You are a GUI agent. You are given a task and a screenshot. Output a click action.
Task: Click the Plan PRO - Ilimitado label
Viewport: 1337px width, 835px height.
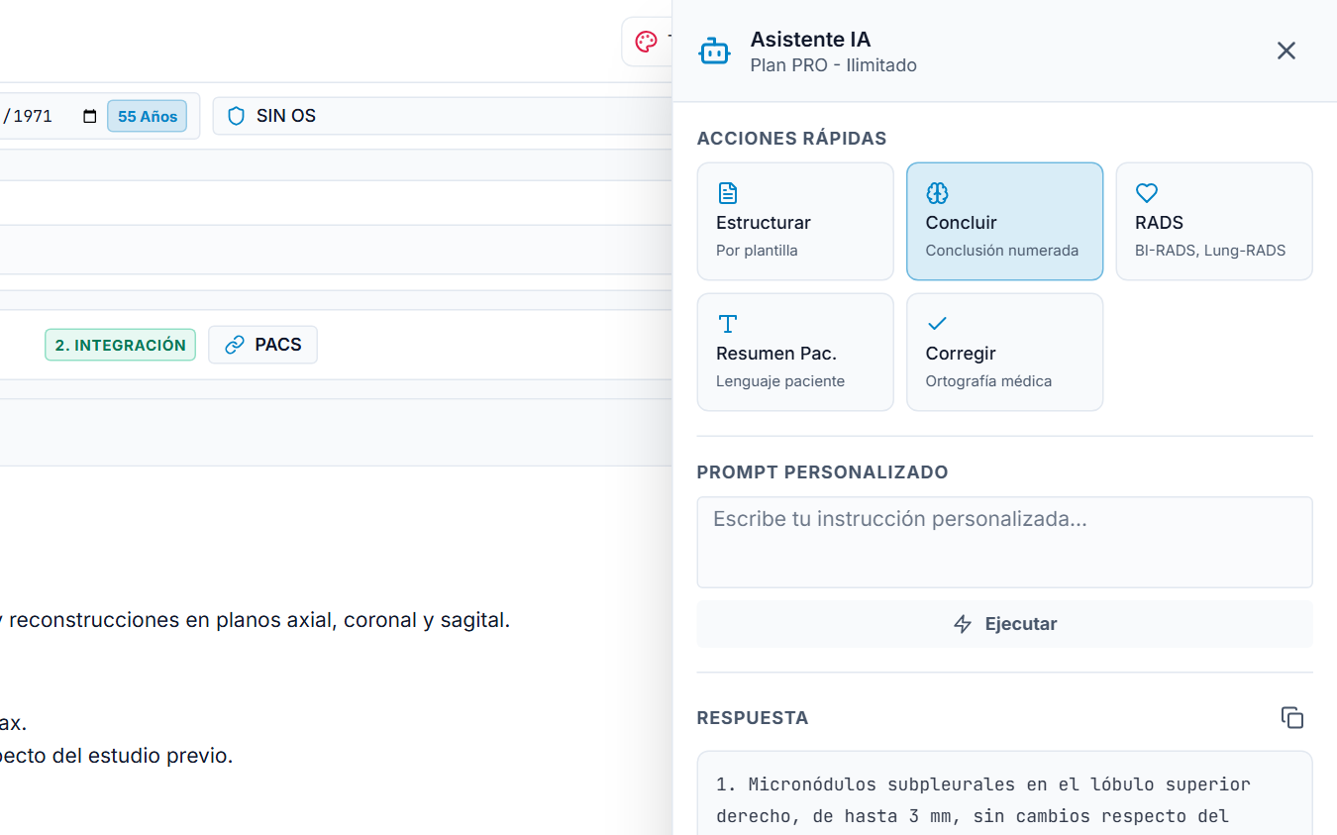click(834, 65)
